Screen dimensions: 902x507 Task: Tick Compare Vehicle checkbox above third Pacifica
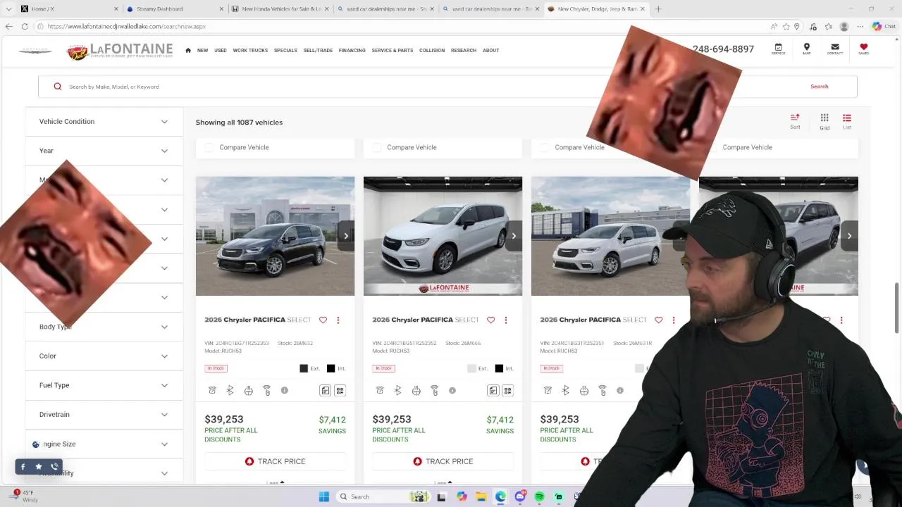click(x=545, y=147)
